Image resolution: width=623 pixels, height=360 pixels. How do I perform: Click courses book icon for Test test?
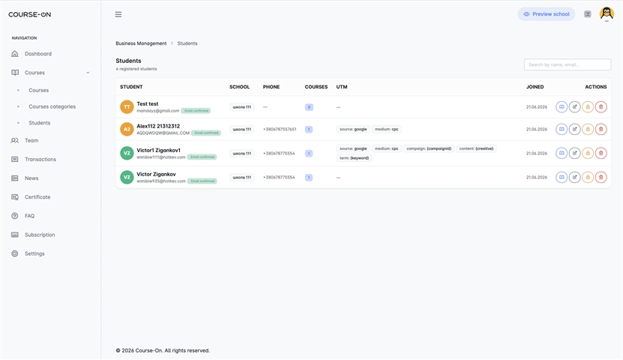tap(562, 107)
